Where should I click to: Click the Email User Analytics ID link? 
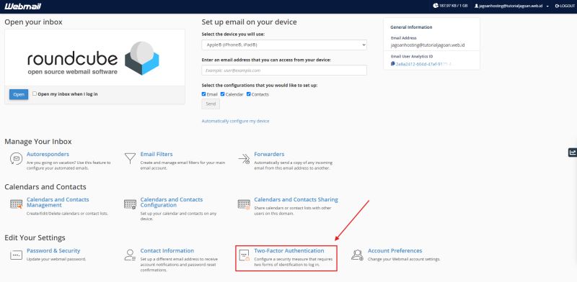[x=423, y=64]
